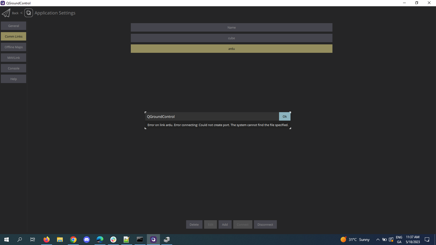Screen dimensions: 436x245
Task: Open the Action Center notifications
Action: coord(427,240)
